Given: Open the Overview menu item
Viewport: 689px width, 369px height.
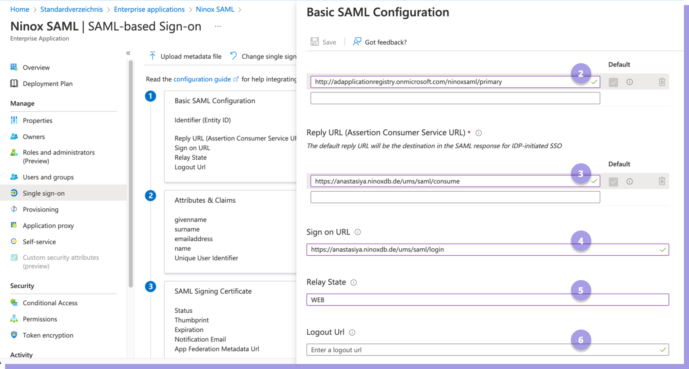Looking at the screenshot, I should pos(36,67).
